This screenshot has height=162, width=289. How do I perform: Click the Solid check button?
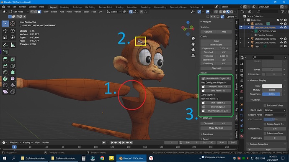click(216, 41)
